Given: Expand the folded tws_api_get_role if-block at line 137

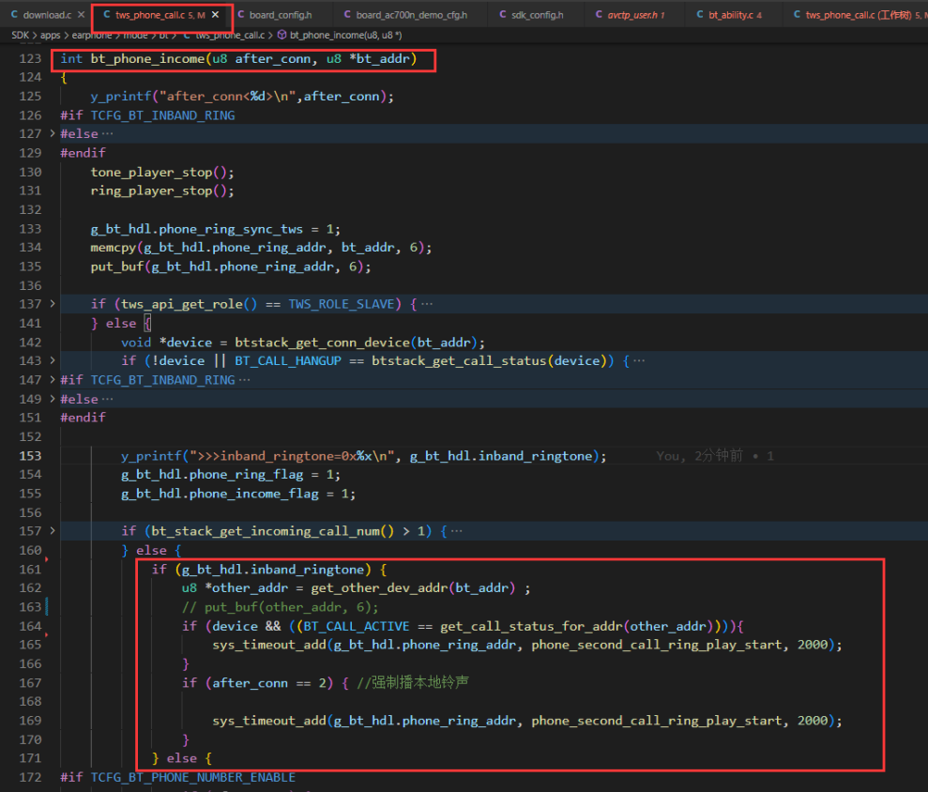Looking at the screenshot, I should click(x=53, y=304).
